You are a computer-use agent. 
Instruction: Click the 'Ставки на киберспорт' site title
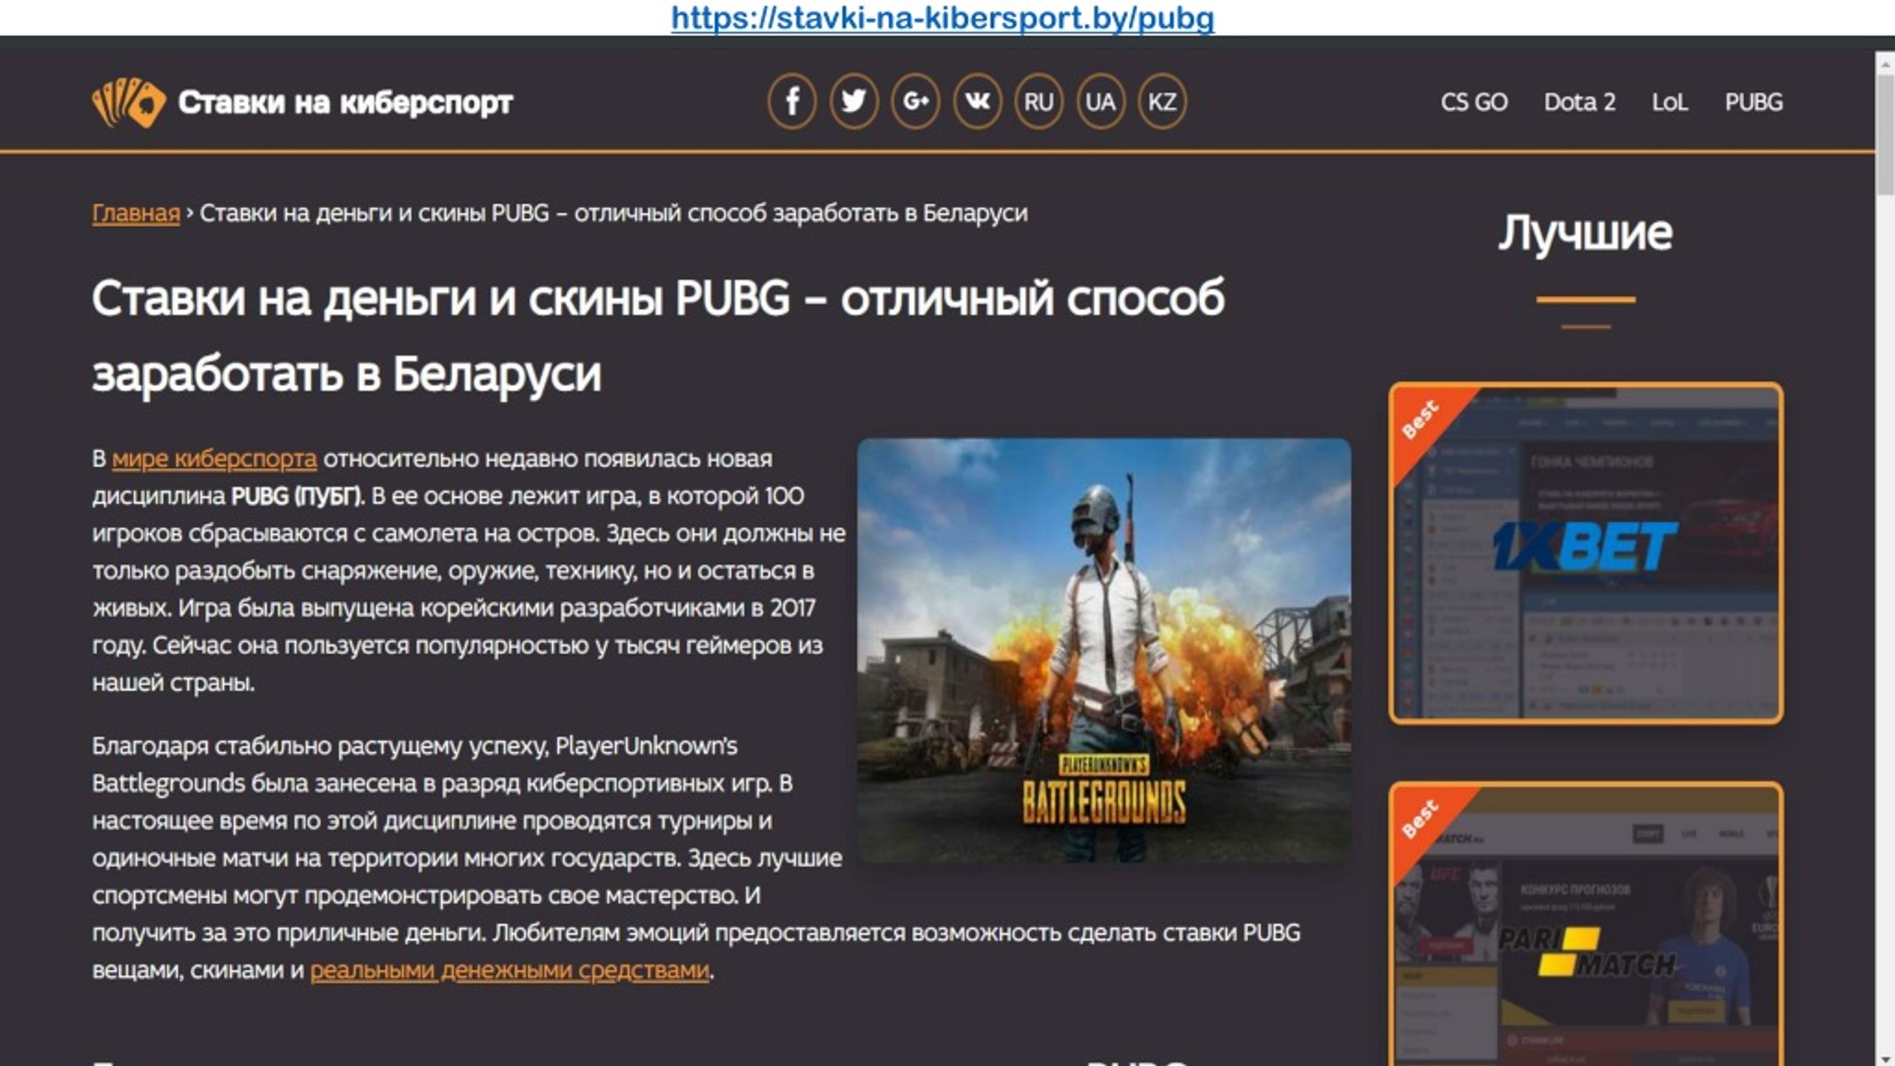[x=345, y=102]
